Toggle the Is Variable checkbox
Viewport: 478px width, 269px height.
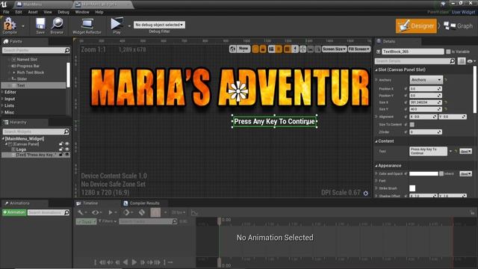click(x=448, y=52)
